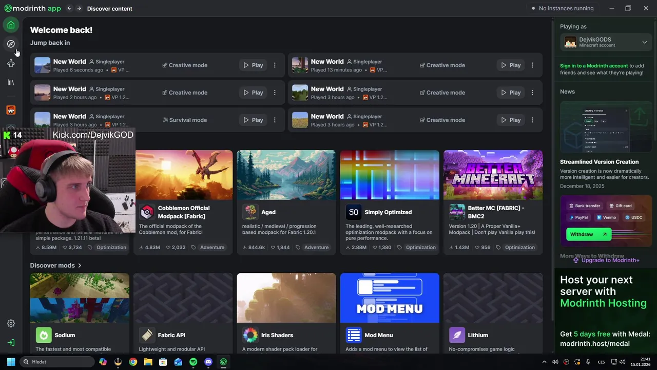Viewport: 657px width, 370px height.
Task: Click the Better MC modpack icon
Action: [457, 212]
